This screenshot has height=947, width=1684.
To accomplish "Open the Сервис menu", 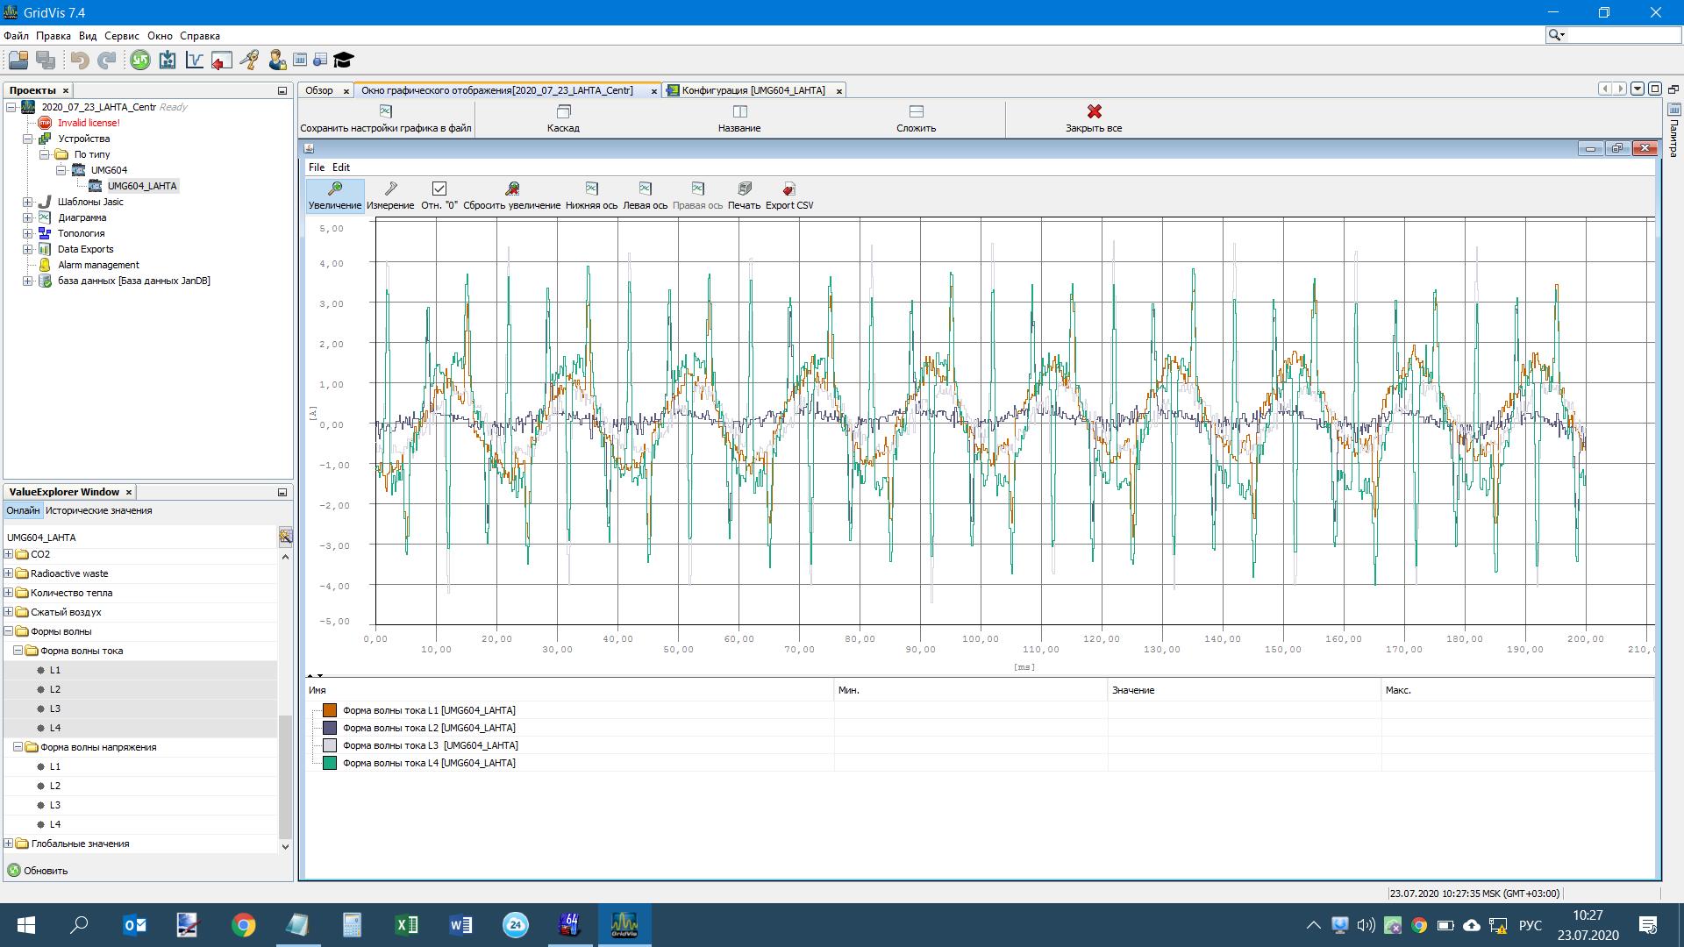I will pyautogui.click(x=121, y=36).
